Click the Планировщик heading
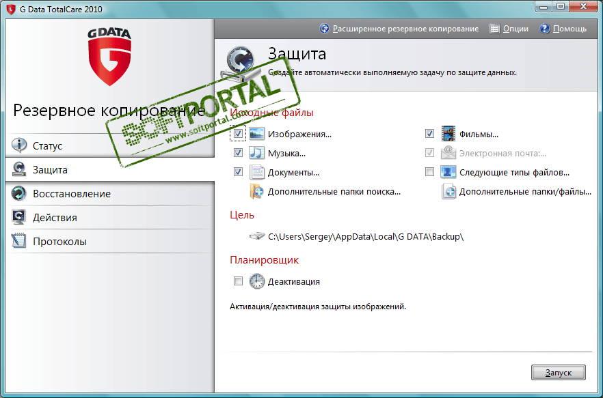The width and height of the screenshot is (603, 398). point(264,260)
